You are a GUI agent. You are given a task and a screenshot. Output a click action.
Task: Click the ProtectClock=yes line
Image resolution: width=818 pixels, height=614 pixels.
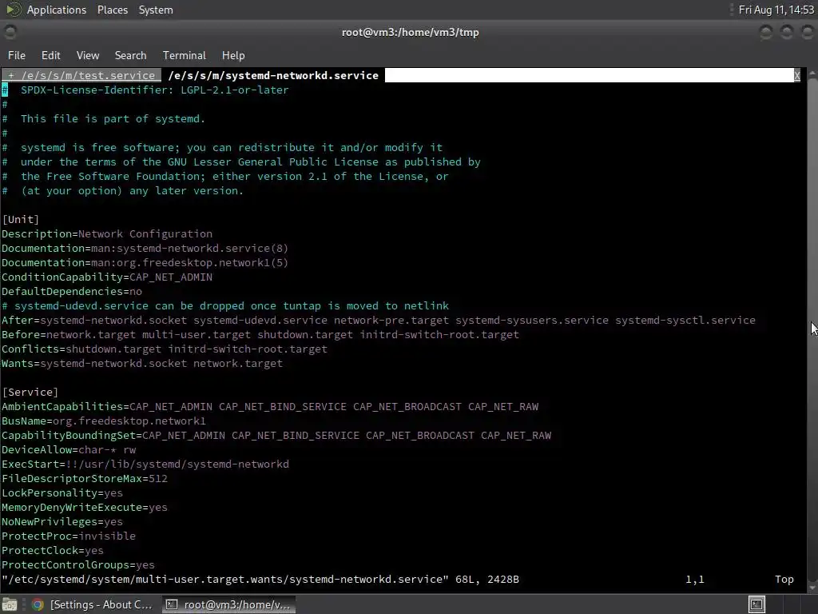(x=53, y=551)
